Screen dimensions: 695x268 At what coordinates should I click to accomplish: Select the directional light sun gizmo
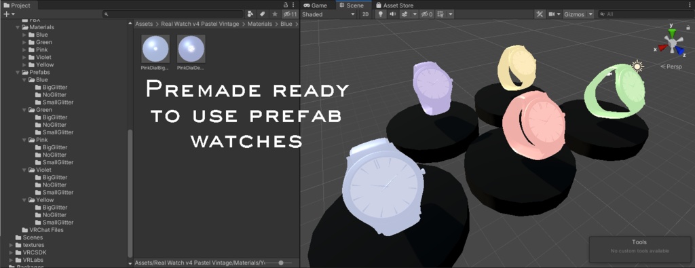coord(637,66)
